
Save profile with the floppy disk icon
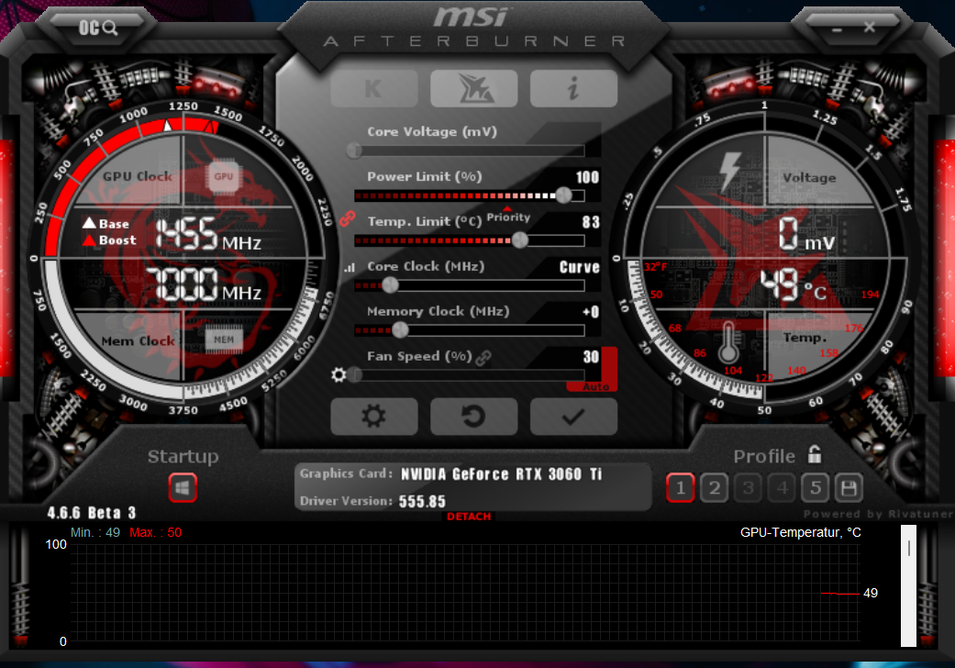point(849,488)
